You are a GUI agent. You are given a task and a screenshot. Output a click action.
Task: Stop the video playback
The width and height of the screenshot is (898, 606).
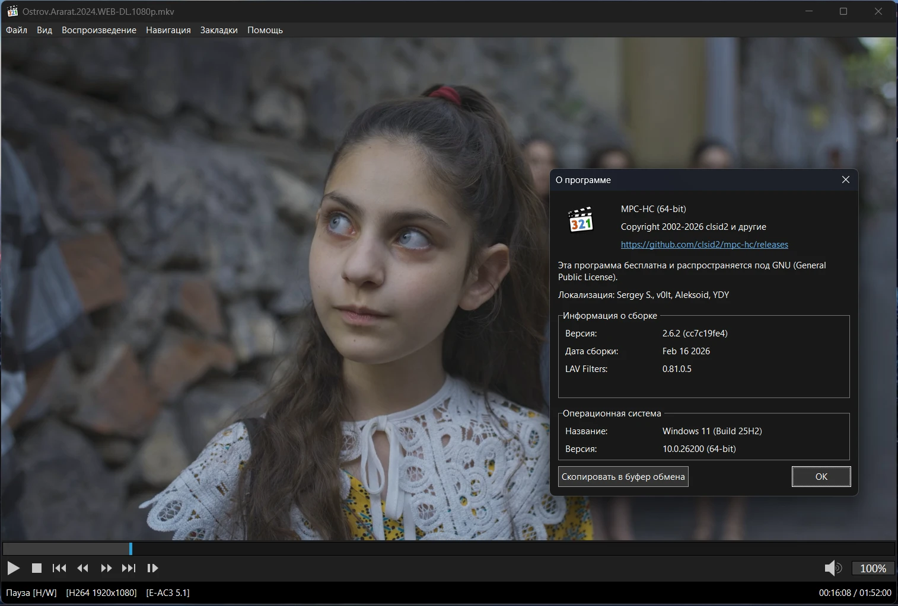[x=37, y=568]
